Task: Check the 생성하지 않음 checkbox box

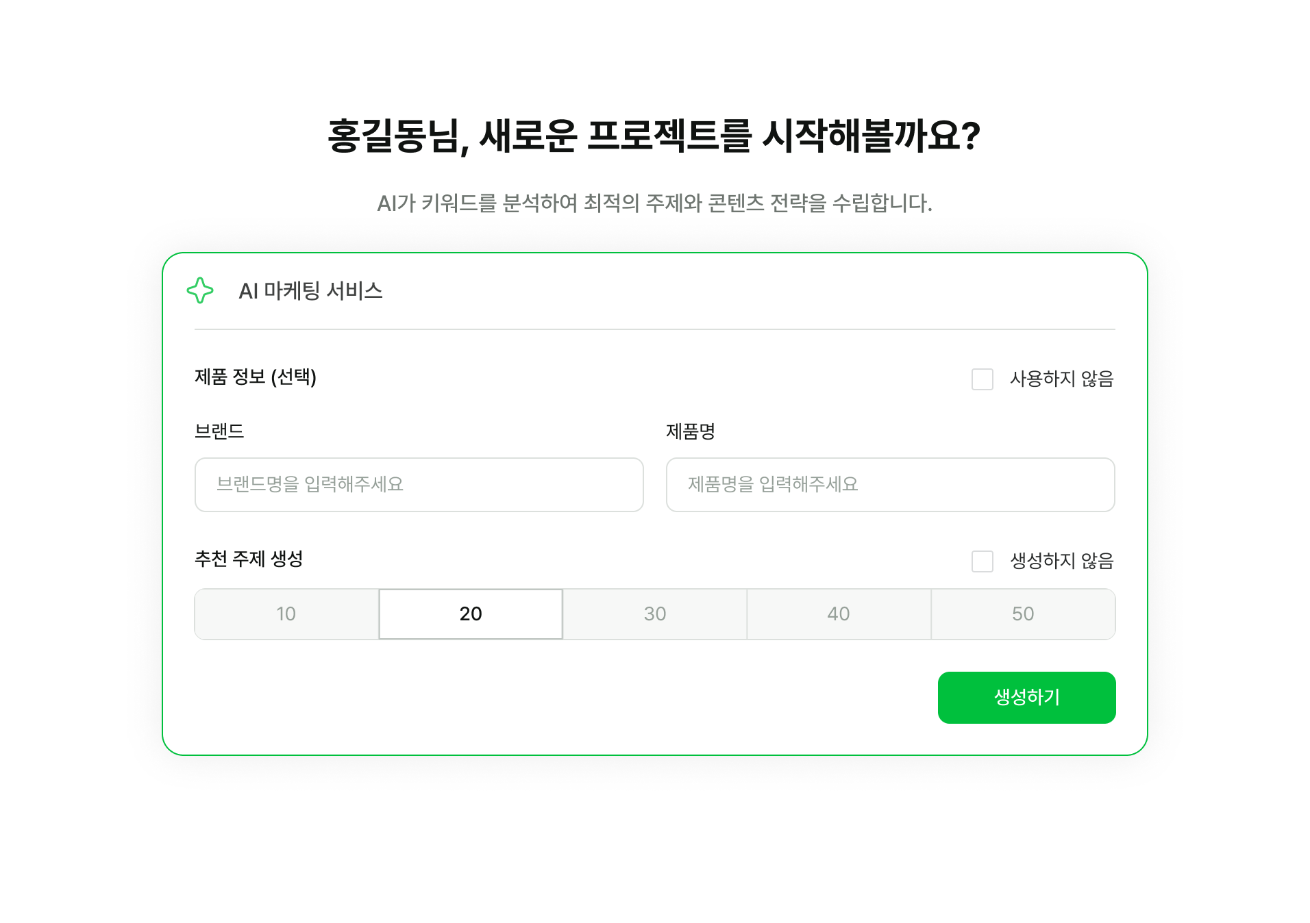Action: (x=982, y=561)
